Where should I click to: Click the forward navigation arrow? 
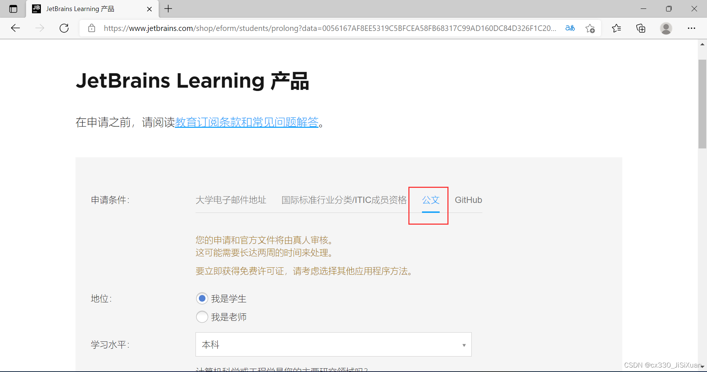click(x=40, y=28)
